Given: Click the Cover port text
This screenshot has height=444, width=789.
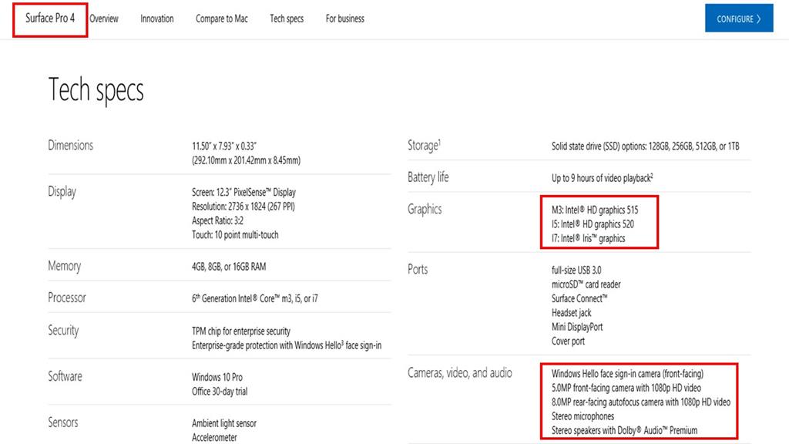Looking at the screenshot, I should click(x=568, y=341).
